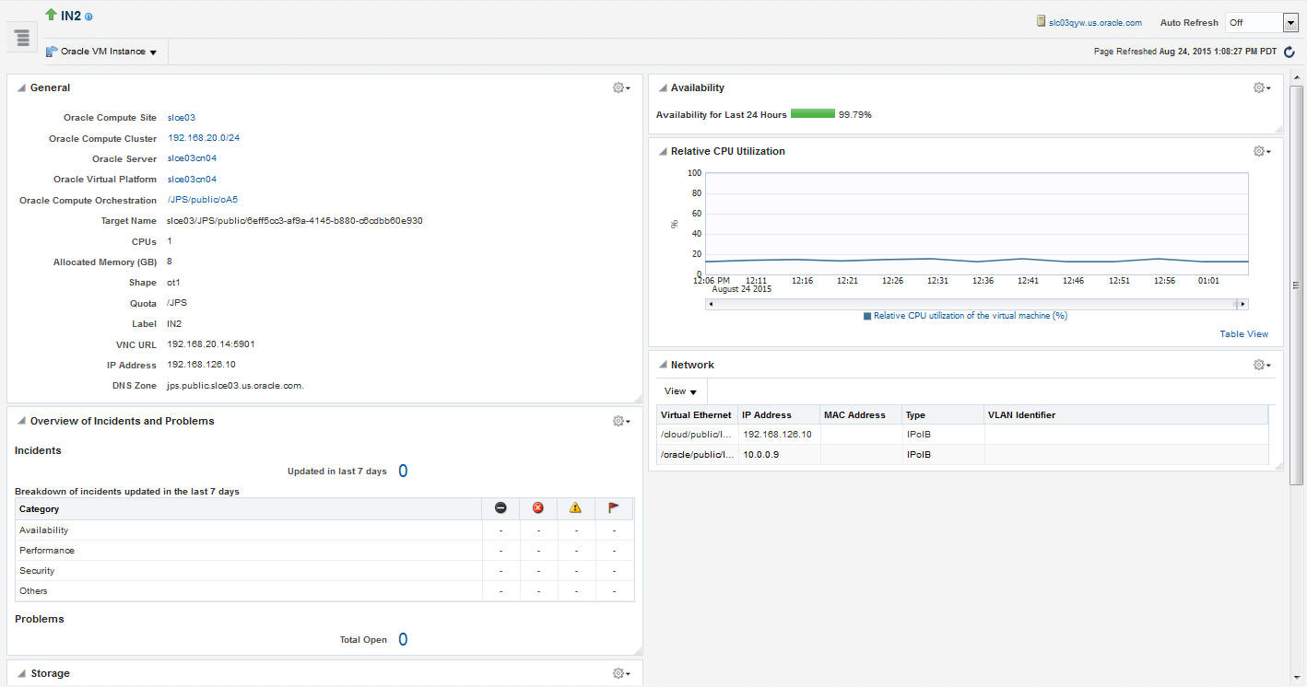Open the Oracle Virtual Platform slce03cn04 link
The width and height of the screenshot is (1307, 687).
[x=192, y=180]
